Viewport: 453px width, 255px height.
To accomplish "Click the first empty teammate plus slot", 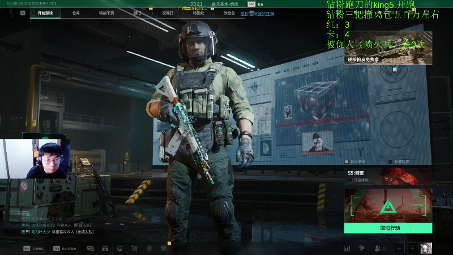I will (399, 248).
